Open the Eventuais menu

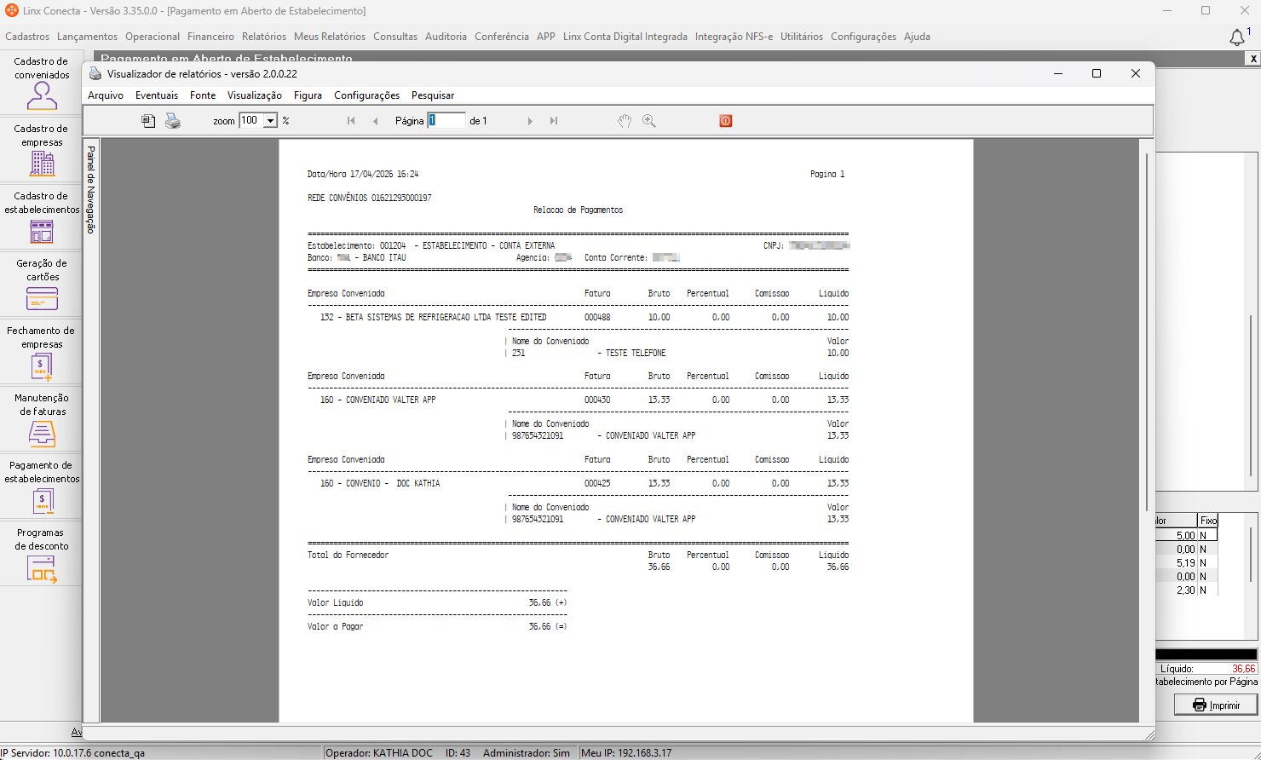157,95
